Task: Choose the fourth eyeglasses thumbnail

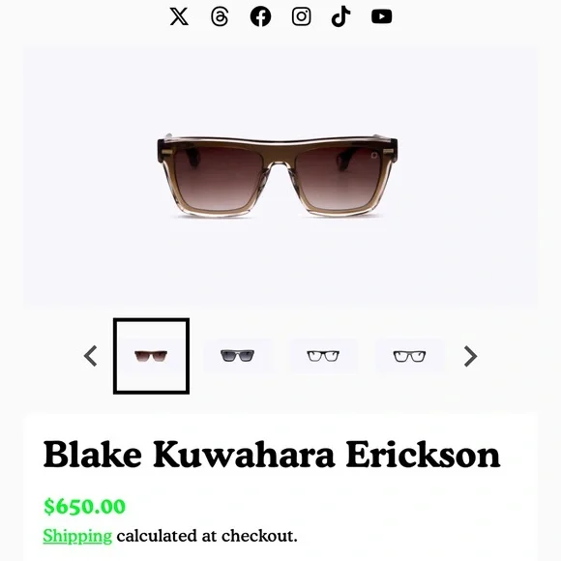Action: coord(409,356)
